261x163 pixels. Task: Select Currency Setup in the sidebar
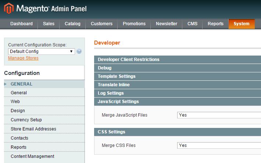44,120
